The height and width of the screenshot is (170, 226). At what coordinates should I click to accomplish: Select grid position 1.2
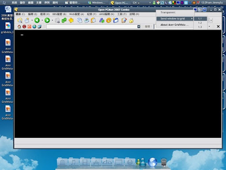(200, 23)
